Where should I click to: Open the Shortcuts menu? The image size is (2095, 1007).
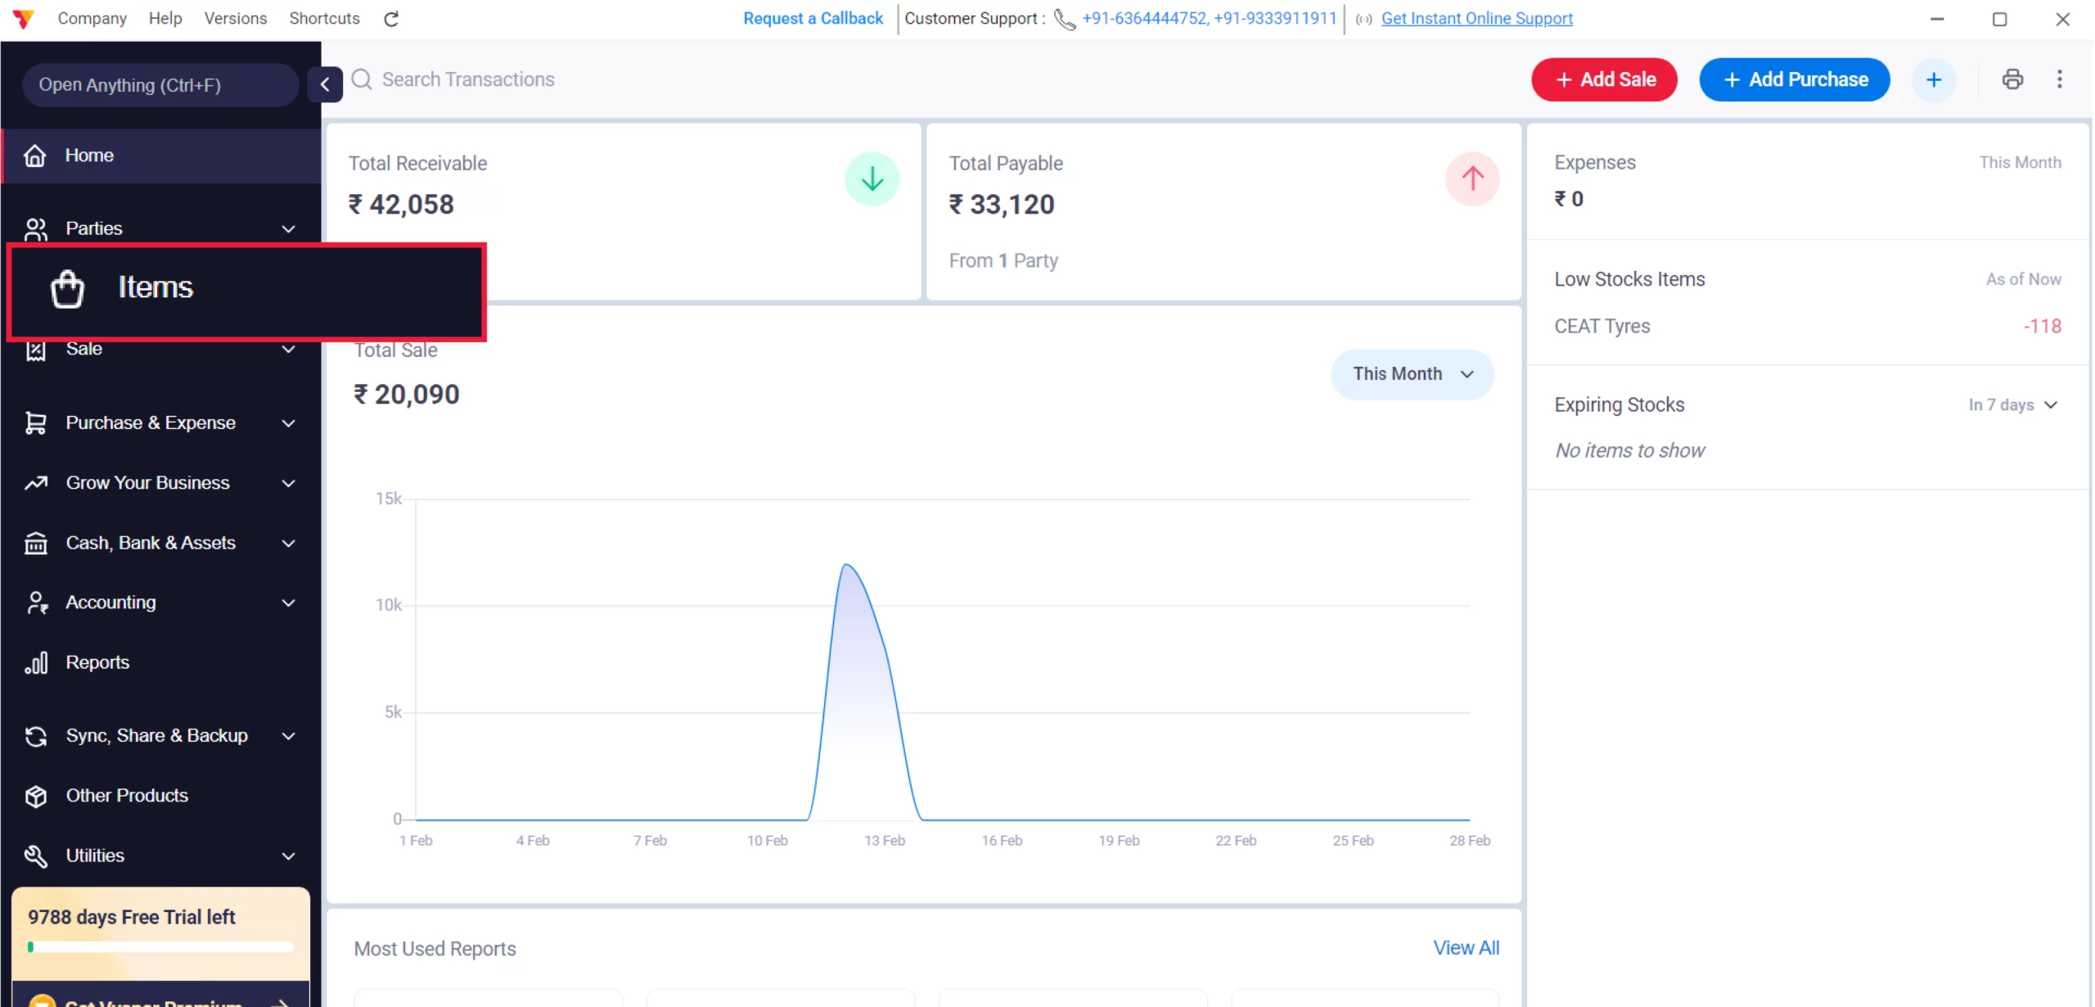(324, 19)
